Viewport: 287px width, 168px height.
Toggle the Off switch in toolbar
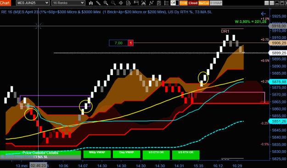pyautogui.click(x=174, y=3)
